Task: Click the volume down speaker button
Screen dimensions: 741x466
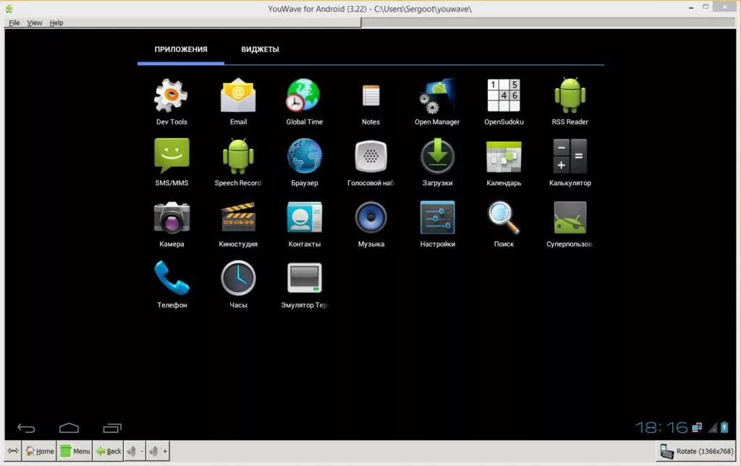Action: [x=135, y=452]
